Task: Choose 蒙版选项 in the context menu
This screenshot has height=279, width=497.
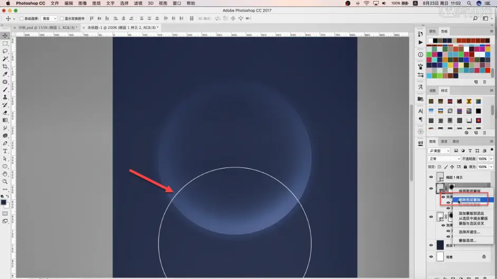Action: click(467, 241)
